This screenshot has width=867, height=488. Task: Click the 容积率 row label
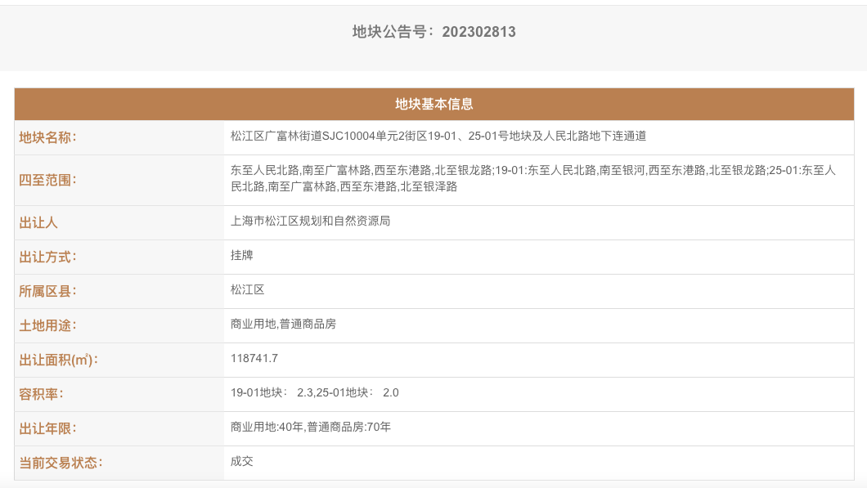tap(42, 394)
